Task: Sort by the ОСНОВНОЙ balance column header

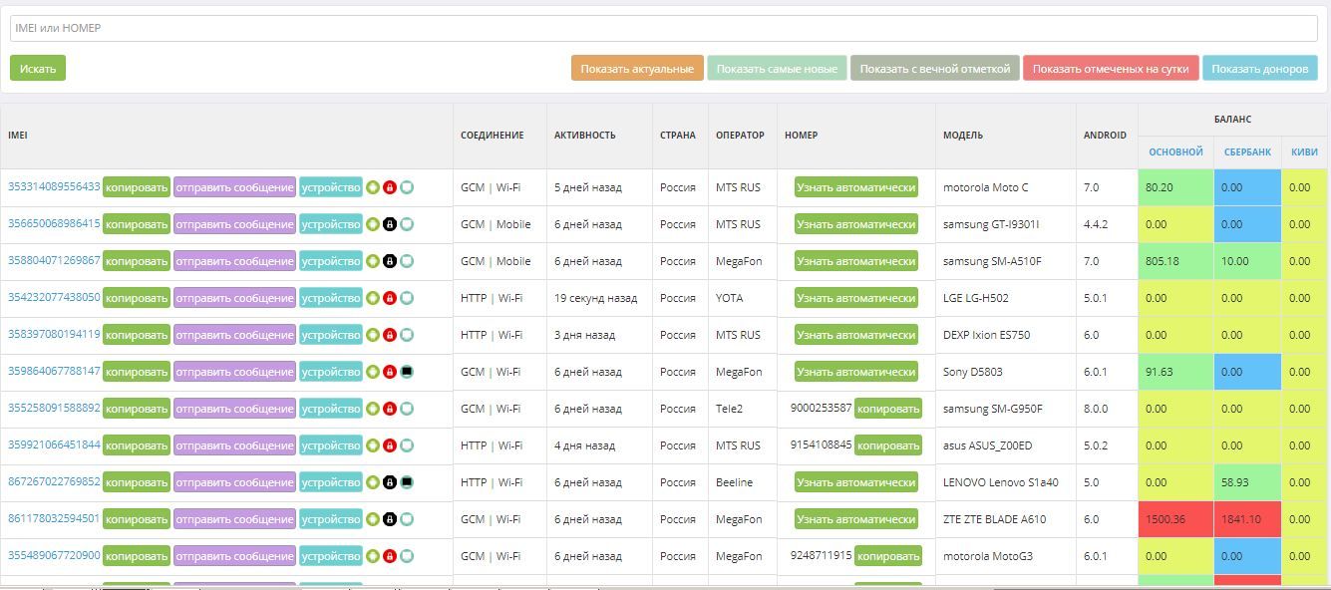Action: click(x=1175, y=152)
